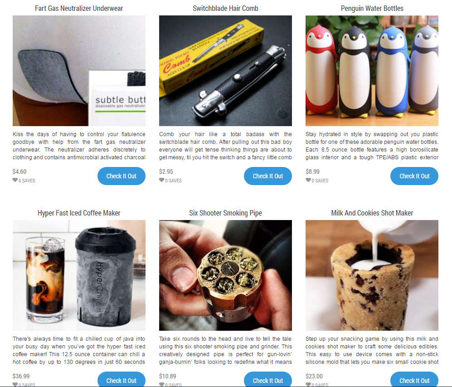Save Penguin Water Bottles via heart icon
Image resolution: width=452 pixels, height=387 pixels.
pyautogui.click(x=308, y=180)
